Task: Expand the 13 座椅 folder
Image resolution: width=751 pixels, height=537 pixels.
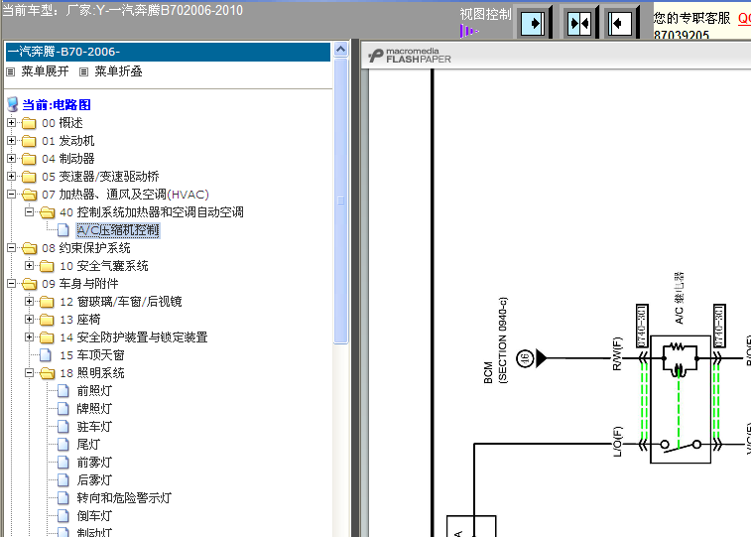Action: [29, 319]
